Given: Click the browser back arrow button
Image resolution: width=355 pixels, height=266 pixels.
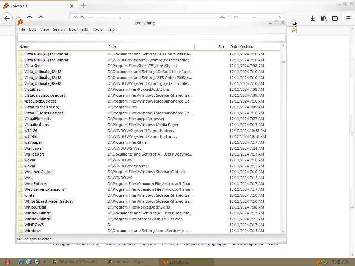Looking at the screenshot, I should (7, 18).
